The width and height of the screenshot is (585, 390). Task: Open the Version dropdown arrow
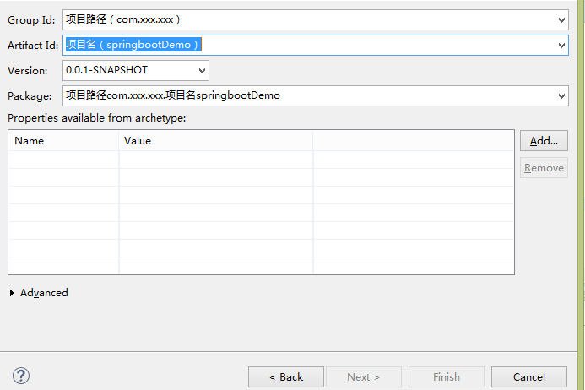point(202,71)
